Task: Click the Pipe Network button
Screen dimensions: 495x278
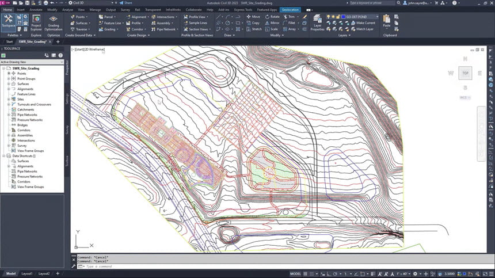Action: pyautogui.click(x=163, y=29)
